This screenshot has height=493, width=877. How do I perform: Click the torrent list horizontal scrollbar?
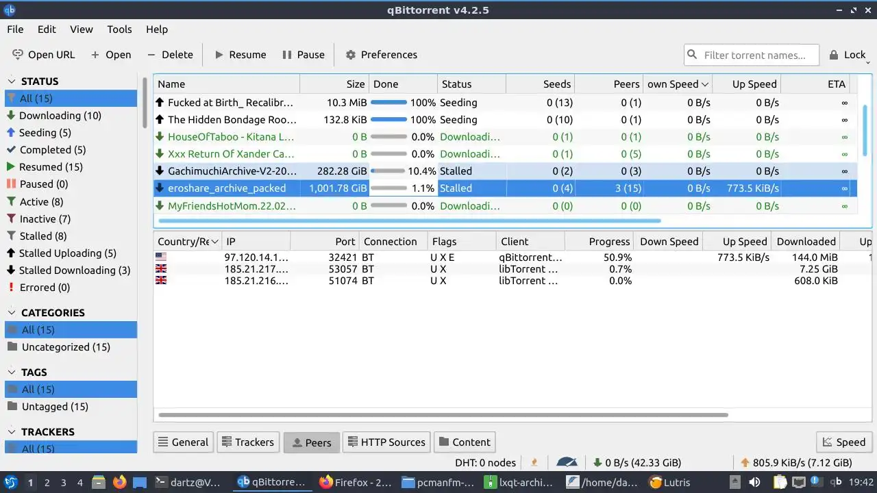(409, 221)
